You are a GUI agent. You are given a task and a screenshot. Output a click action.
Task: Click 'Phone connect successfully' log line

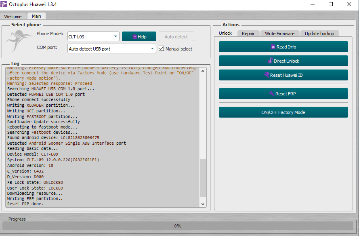39,99
